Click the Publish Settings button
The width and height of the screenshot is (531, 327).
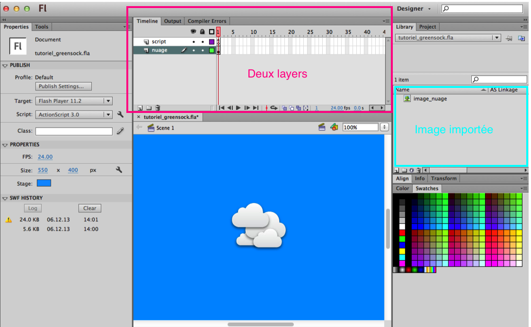[63, 86]
